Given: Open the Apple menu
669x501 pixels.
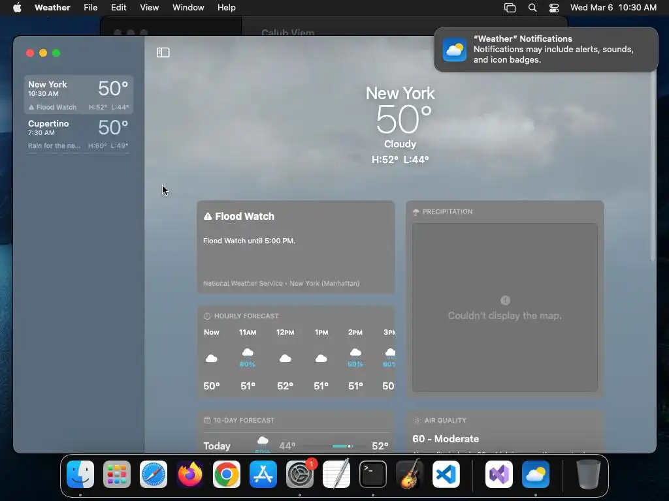Looking at the screenshot, I should pyautogui.click(x=17, y=7).
